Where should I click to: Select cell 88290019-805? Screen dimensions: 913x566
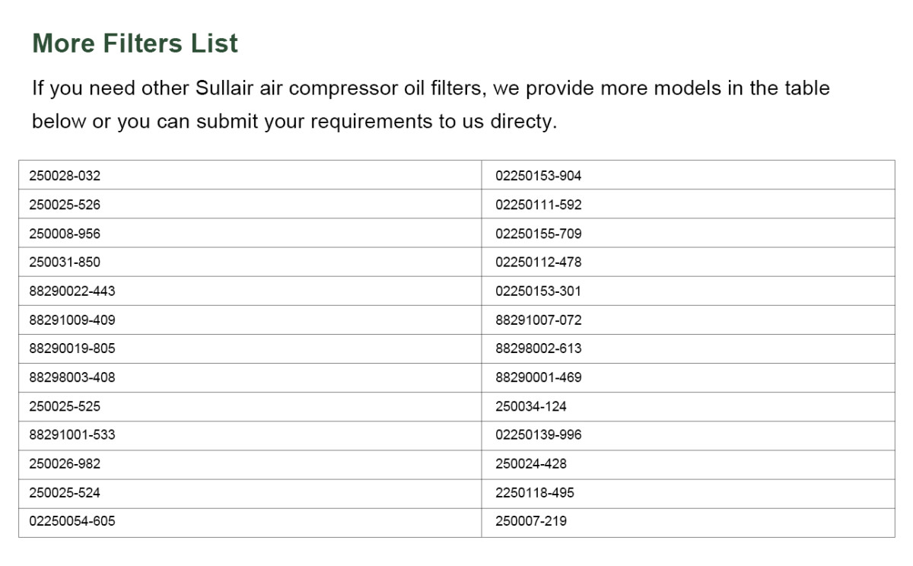(250, 348)
